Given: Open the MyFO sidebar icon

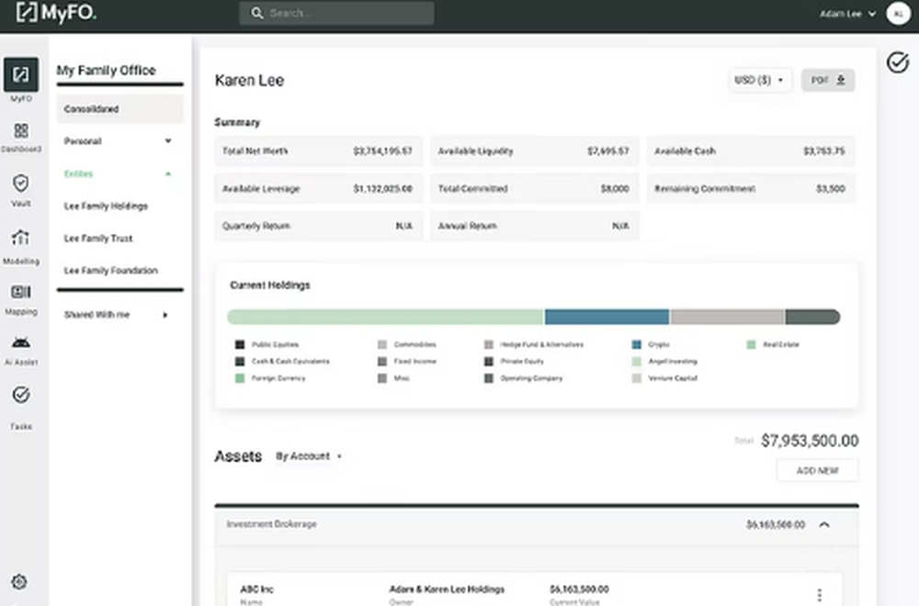Looking at the screenshot, I should (21, 74).
